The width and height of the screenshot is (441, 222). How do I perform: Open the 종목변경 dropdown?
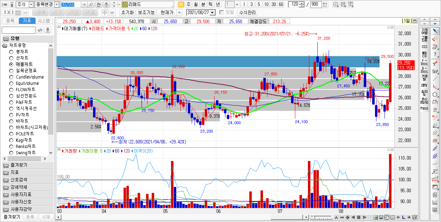click(57, 5)
